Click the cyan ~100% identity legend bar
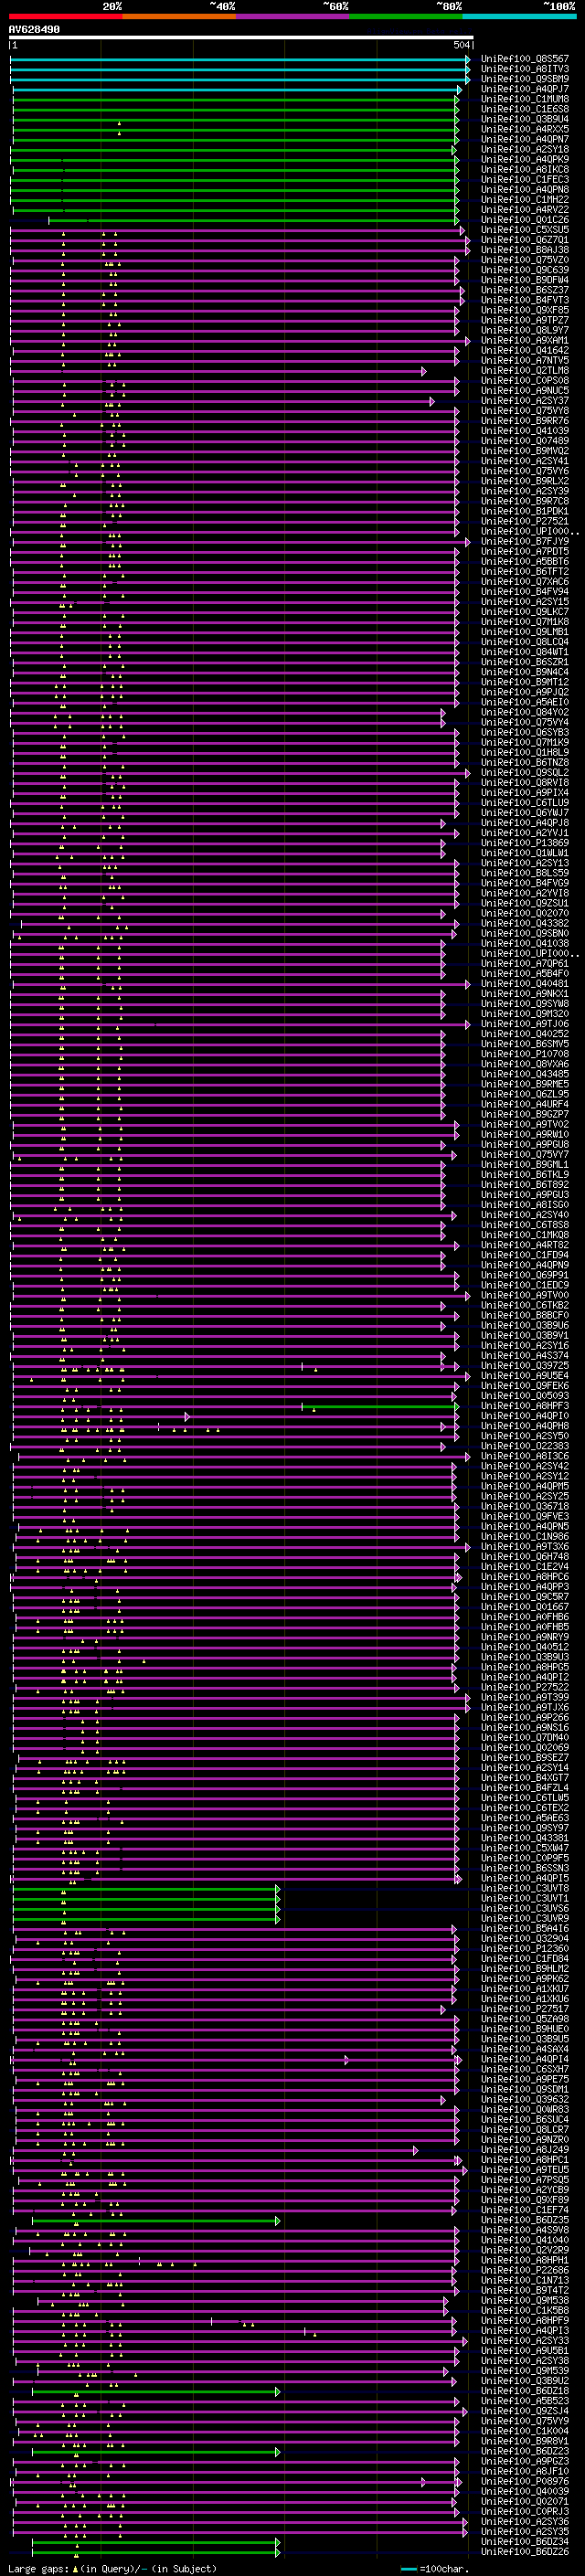This screenshot has height=2576, width=585. [x=519, y=16]
